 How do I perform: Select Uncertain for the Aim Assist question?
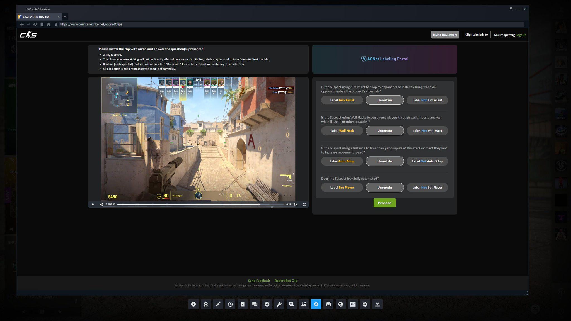coord(385,100)
